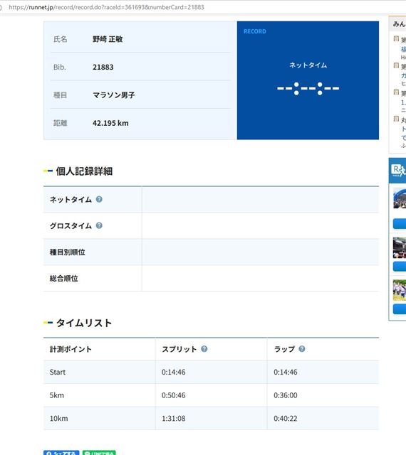The height and width of the screenshot is (455, 406).
Task: Click sidebar header starting with みん
Action: pos(399,24)
